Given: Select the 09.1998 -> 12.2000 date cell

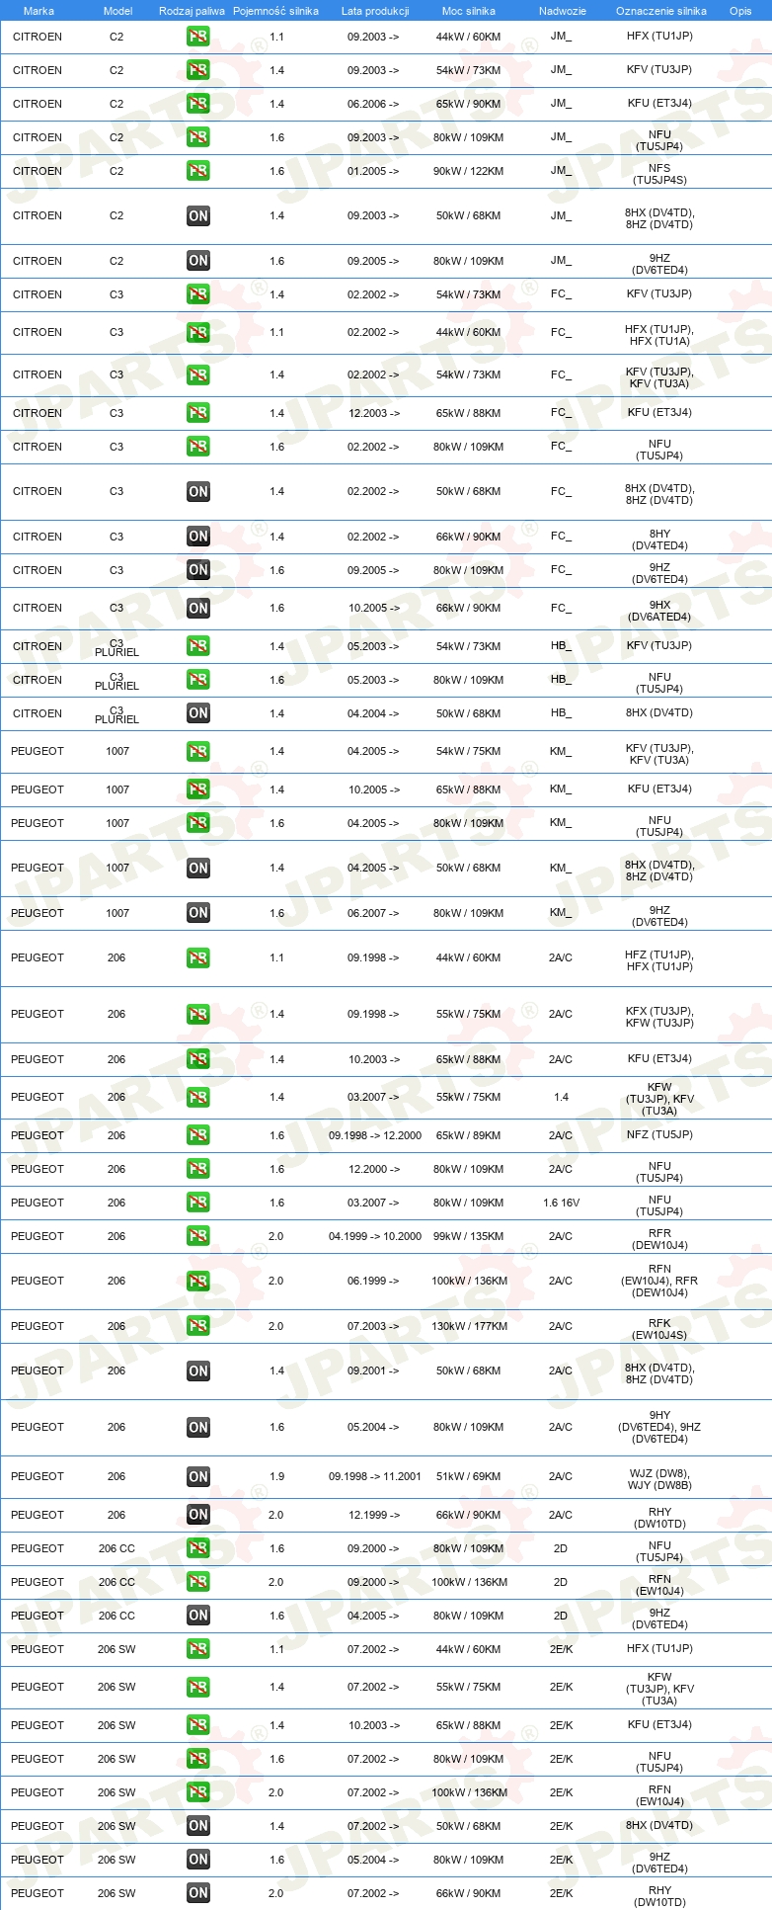Looking at the screenshot, I should pyautogui.click(x=375, y=1135).
